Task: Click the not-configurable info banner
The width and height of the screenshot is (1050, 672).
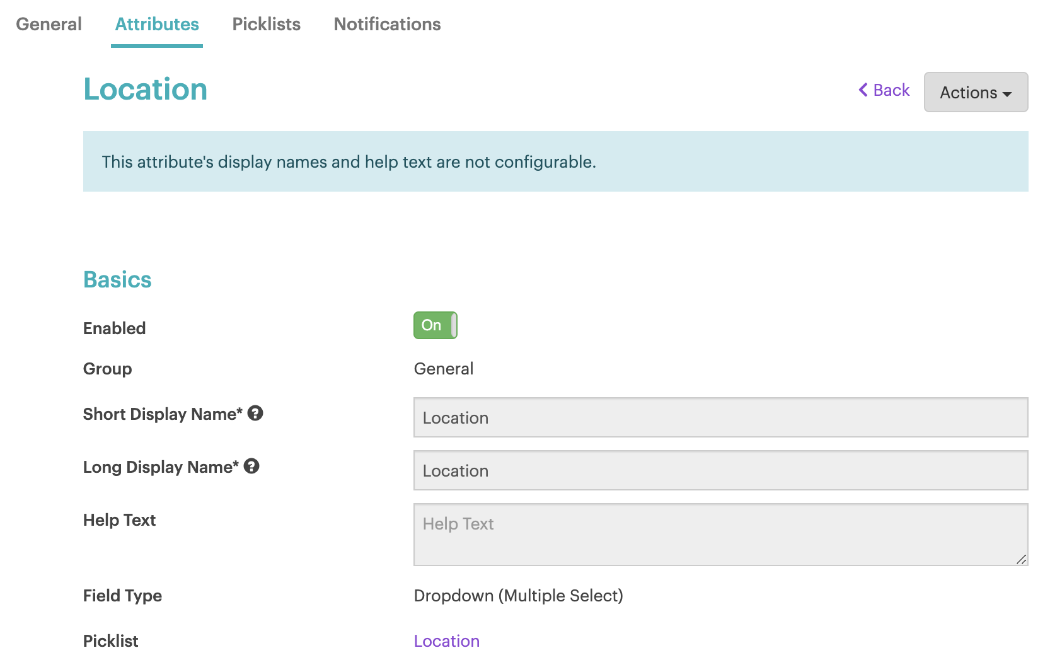Action: 555,161
